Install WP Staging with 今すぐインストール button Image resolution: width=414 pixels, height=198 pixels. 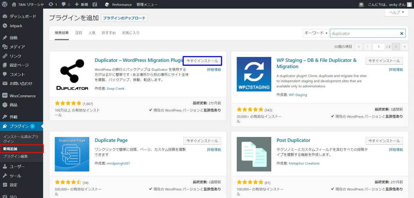click(x=384, y=61)
